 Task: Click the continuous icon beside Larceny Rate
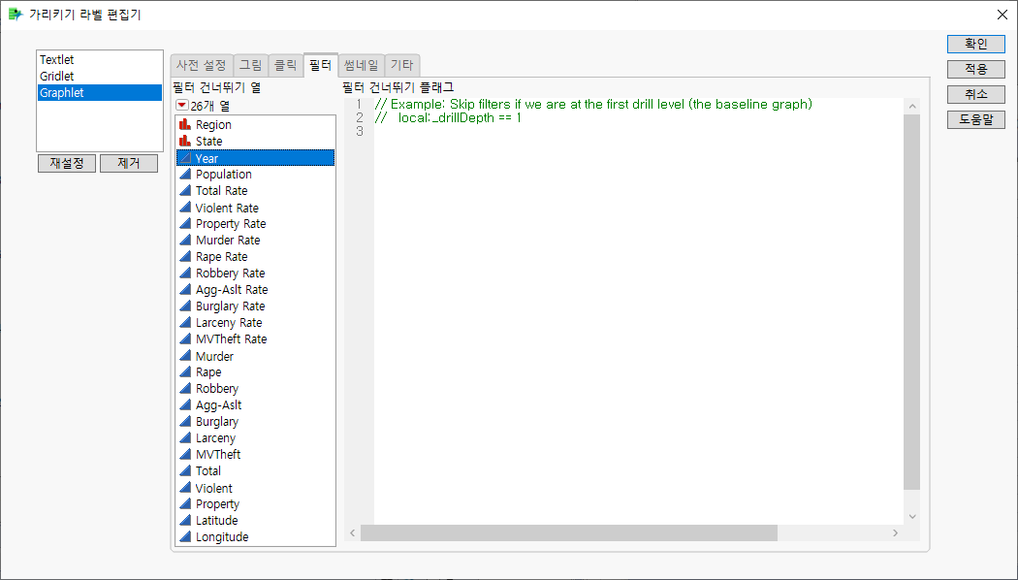click(185, 322)
